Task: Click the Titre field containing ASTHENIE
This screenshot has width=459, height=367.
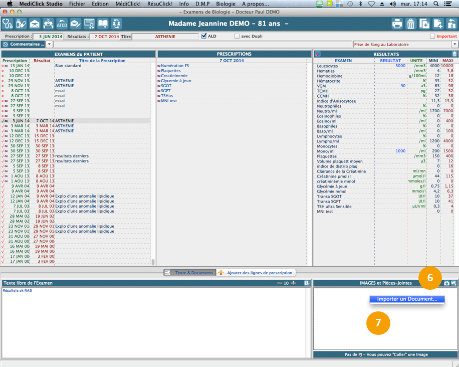Action: [165, 37]
